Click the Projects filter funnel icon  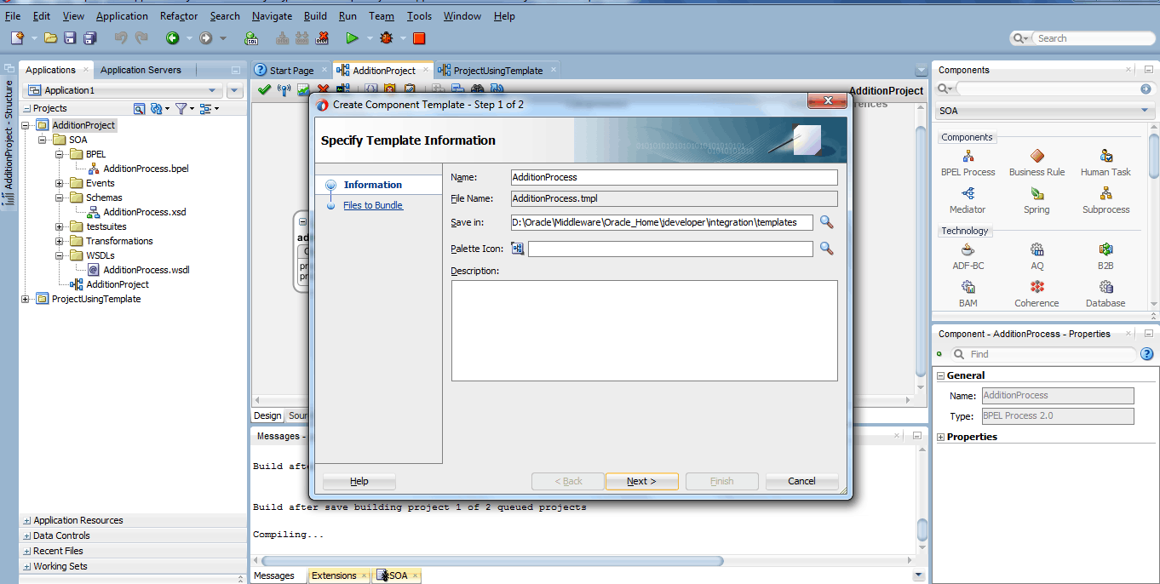(181, 108)
